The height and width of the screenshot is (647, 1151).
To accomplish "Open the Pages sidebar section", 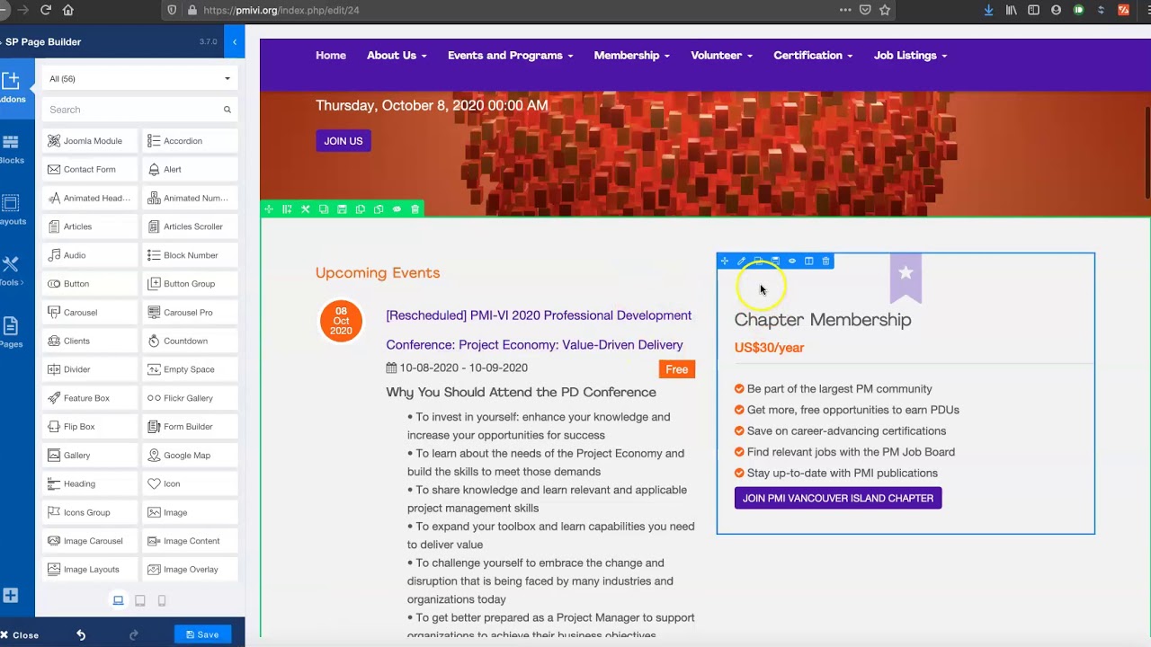I will [x=11, y=332].
